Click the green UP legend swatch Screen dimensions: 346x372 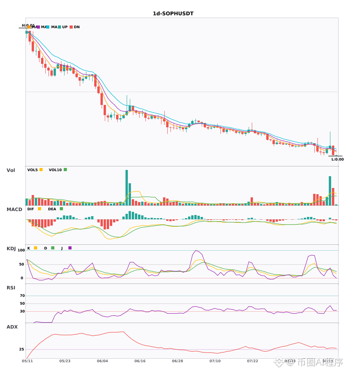click(59, 27)
